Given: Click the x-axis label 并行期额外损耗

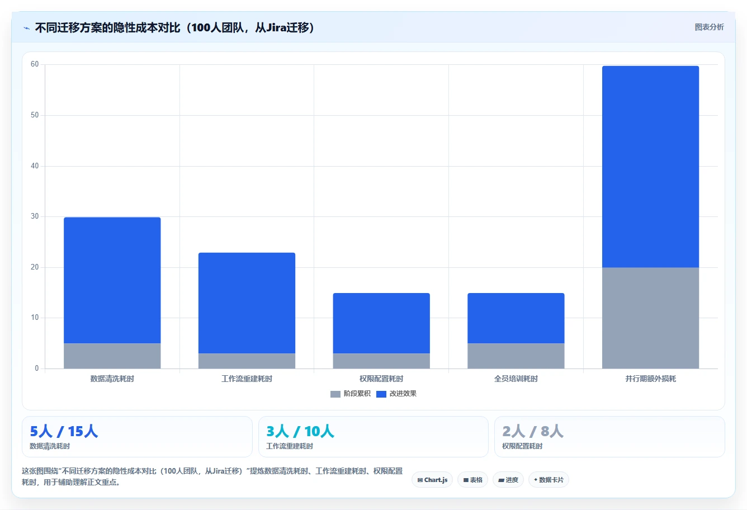Looking at the screenshot, I should coord(650,379).
